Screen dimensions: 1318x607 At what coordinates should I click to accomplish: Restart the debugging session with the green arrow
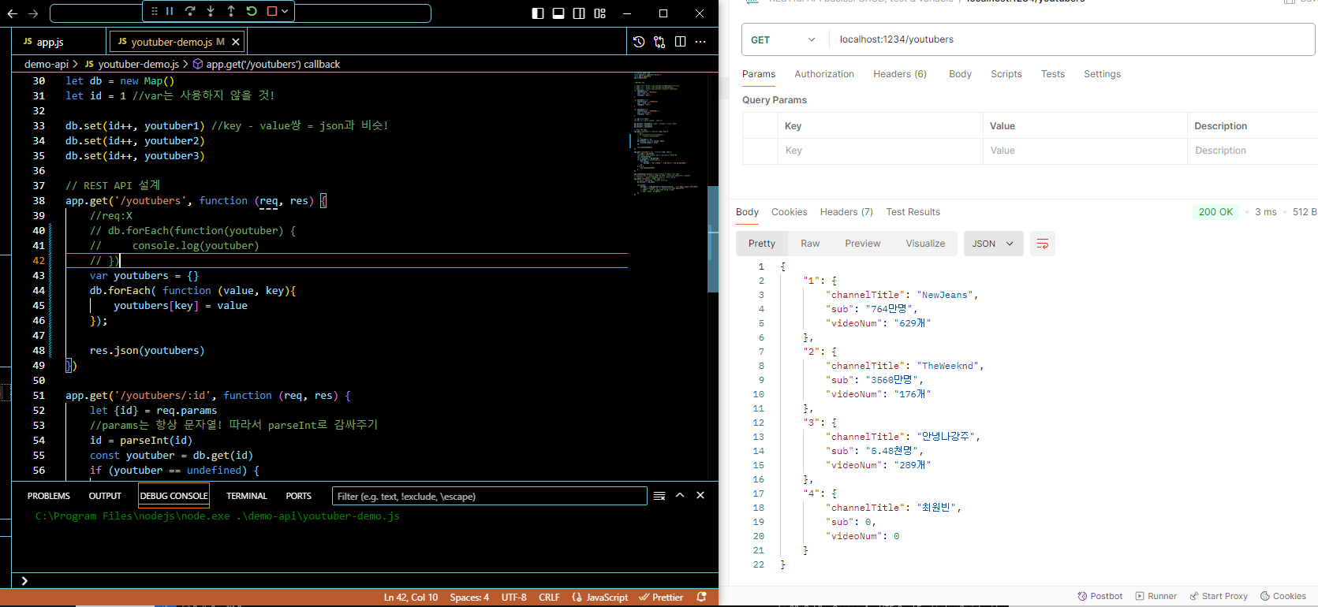[x=252, y=11]
